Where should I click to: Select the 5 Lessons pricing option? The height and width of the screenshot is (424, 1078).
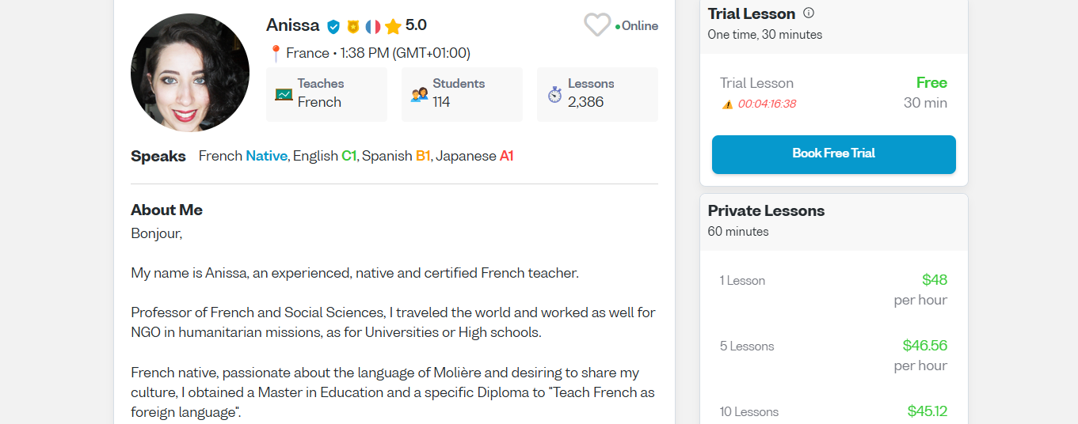[x=833, y=355]
